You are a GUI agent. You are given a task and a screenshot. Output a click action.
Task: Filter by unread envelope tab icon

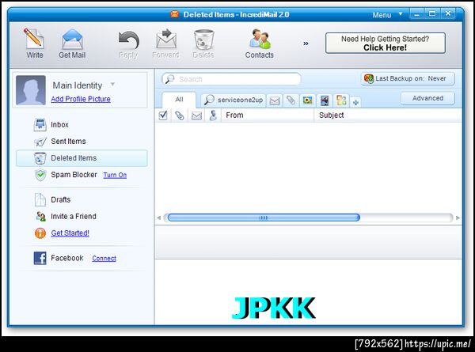click(x=275, y=100)
